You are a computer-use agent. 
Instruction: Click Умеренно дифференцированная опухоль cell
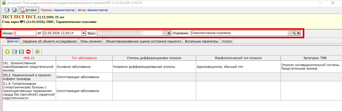[154, 67]
